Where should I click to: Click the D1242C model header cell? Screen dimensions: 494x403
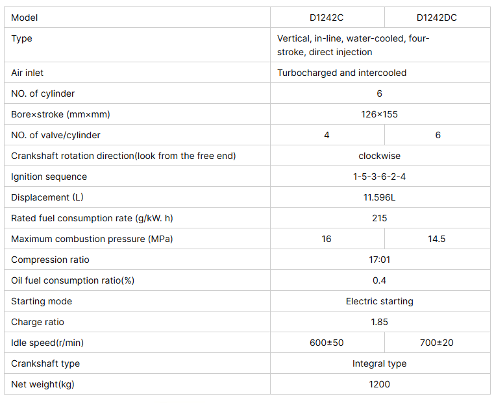[327, 18]
